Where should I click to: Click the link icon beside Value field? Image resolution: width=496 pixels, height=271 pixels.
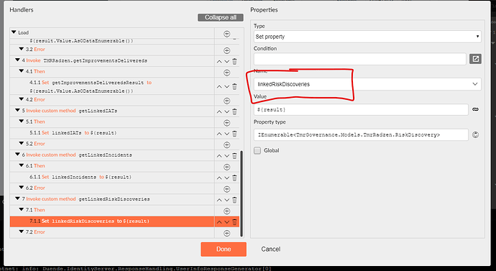[x=475, y=109]
